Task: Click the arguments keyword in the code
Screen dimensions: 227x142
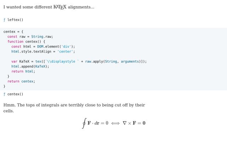Action: coord(130,61)
